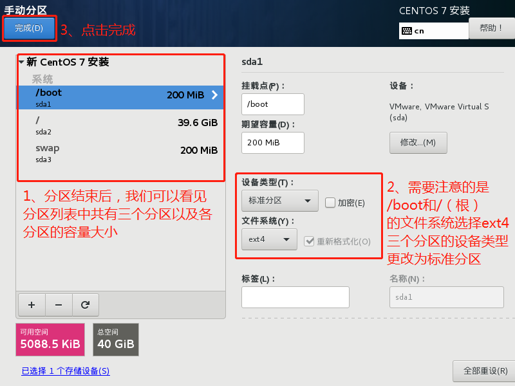Click the 完成(D) done button
The height and width of the screenshot is (386, 515).
28,28
